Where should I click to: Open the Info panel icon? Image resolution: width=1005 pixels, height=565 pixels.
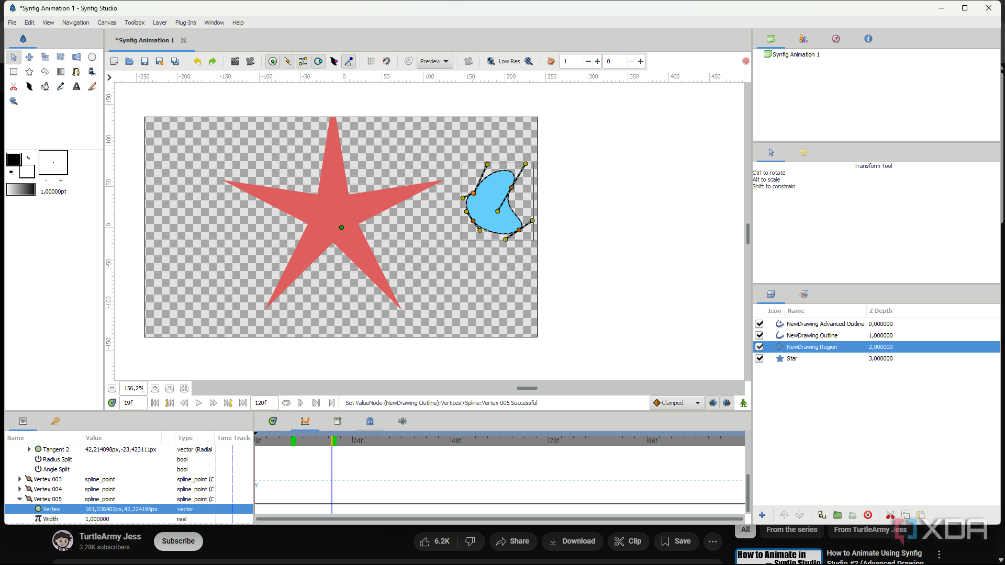tap(868, 39)
